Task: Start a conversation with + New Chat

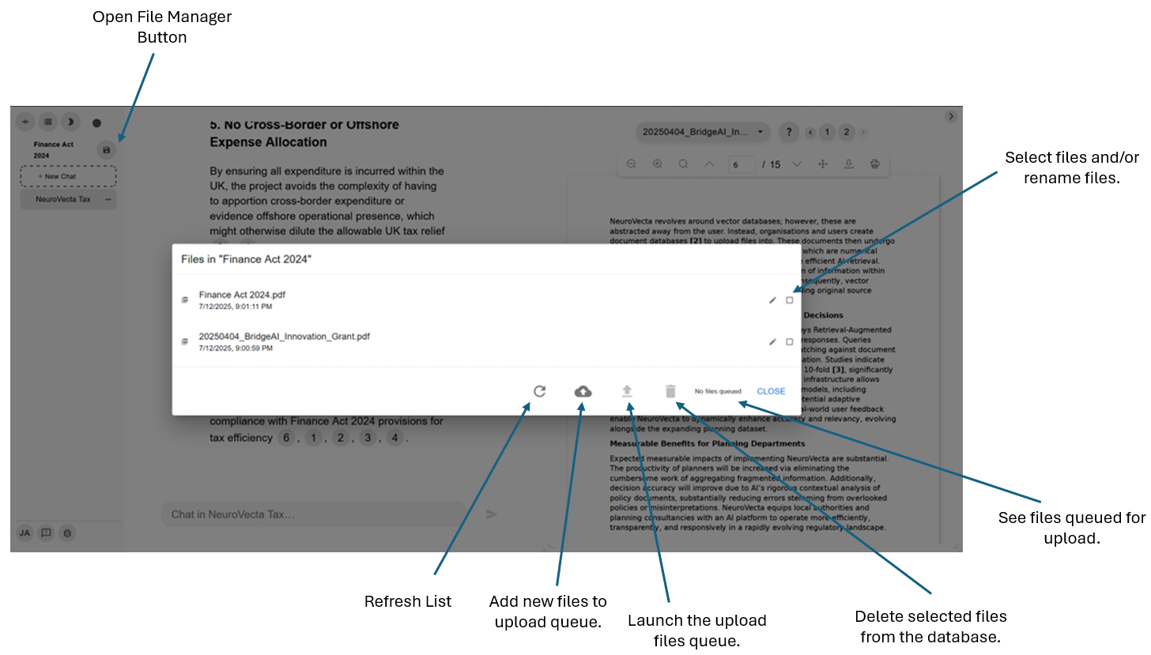Action: tap(68, 176)
